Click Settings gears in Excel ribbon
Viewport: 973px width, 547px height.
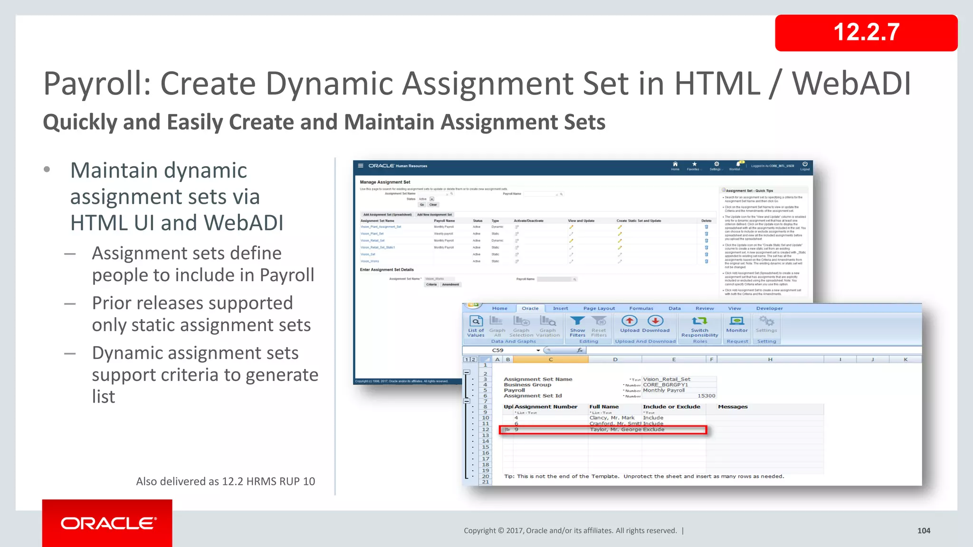pyautogui.click(x=766, y=321)
